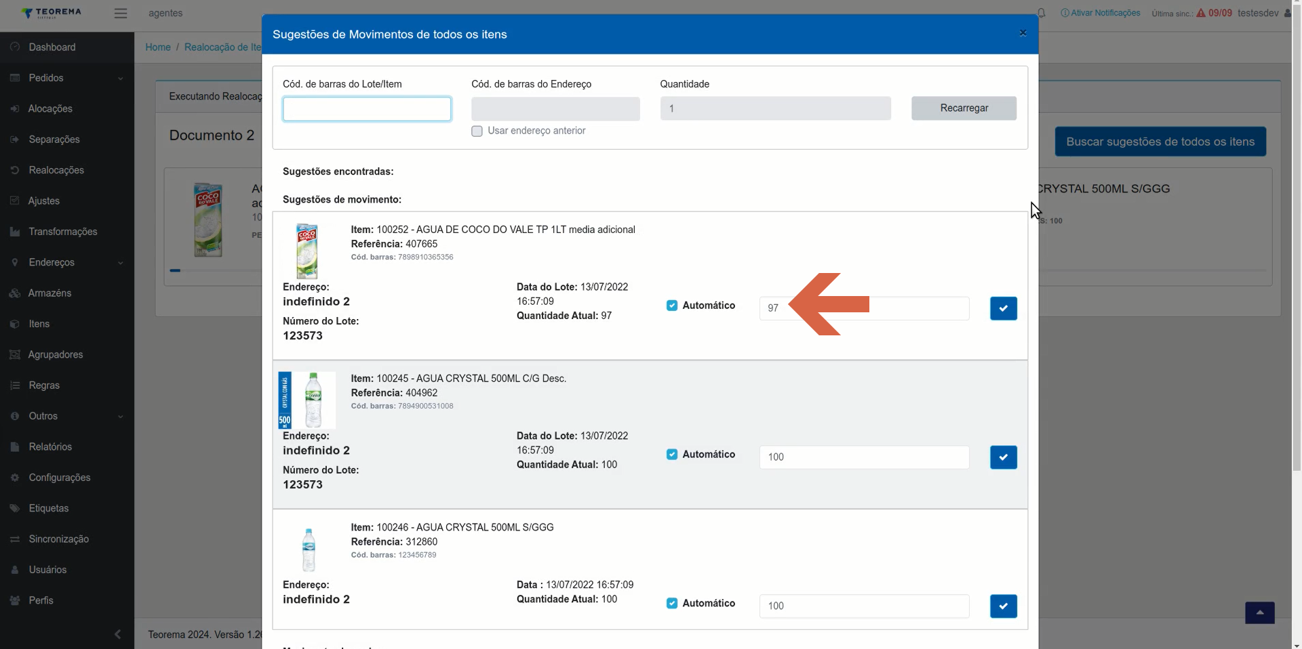Click the Relatórios sidebar icon

point(15,447)
